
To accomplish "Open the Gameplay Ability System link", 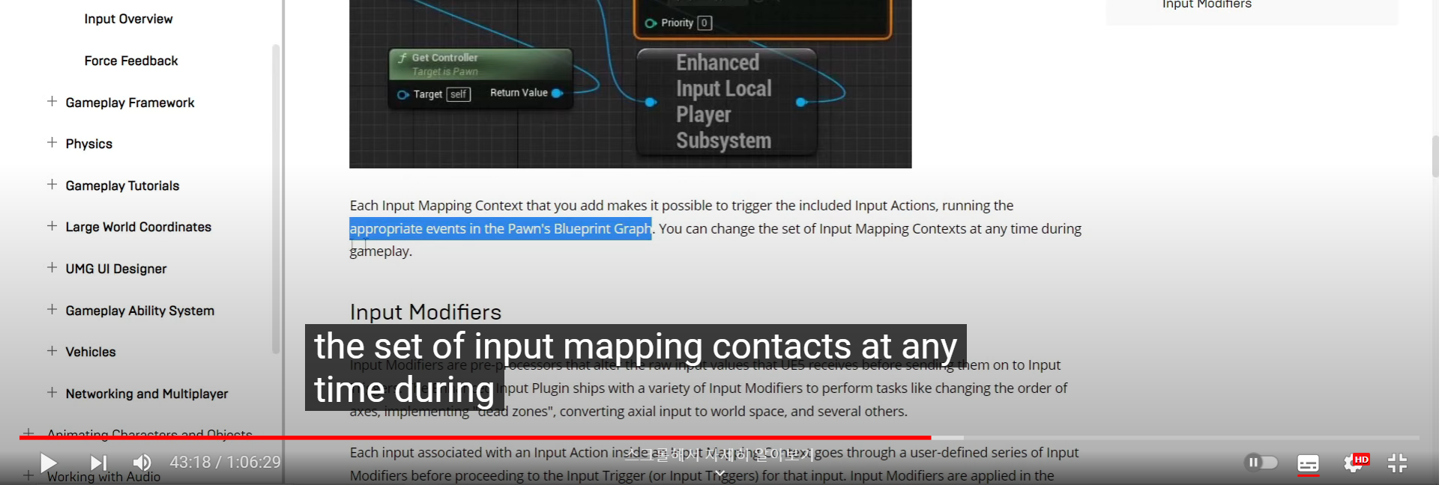I will coord(139,311).
